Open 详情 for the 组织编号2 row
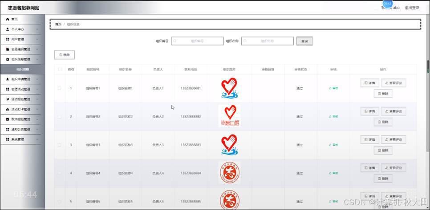 point(369,111)
